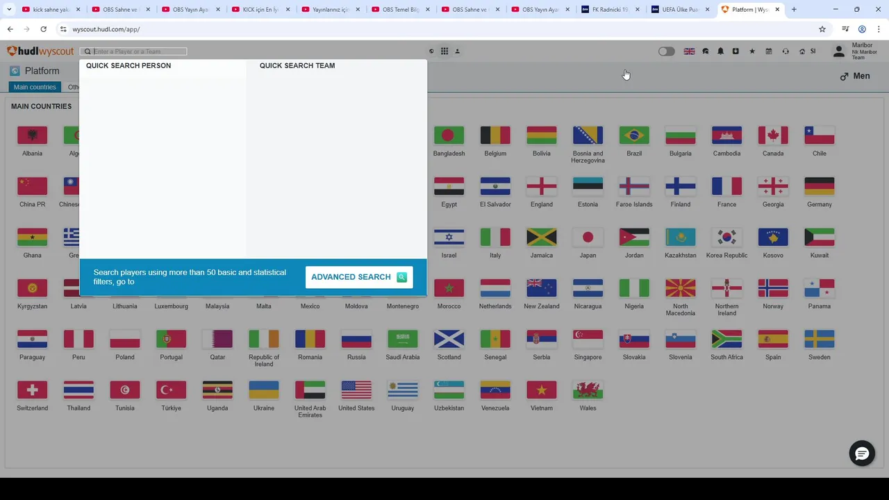Switch the Men gender selector
Image resolution: width=889 pixels, height=500 pixels.
click(x=855, y=76)
